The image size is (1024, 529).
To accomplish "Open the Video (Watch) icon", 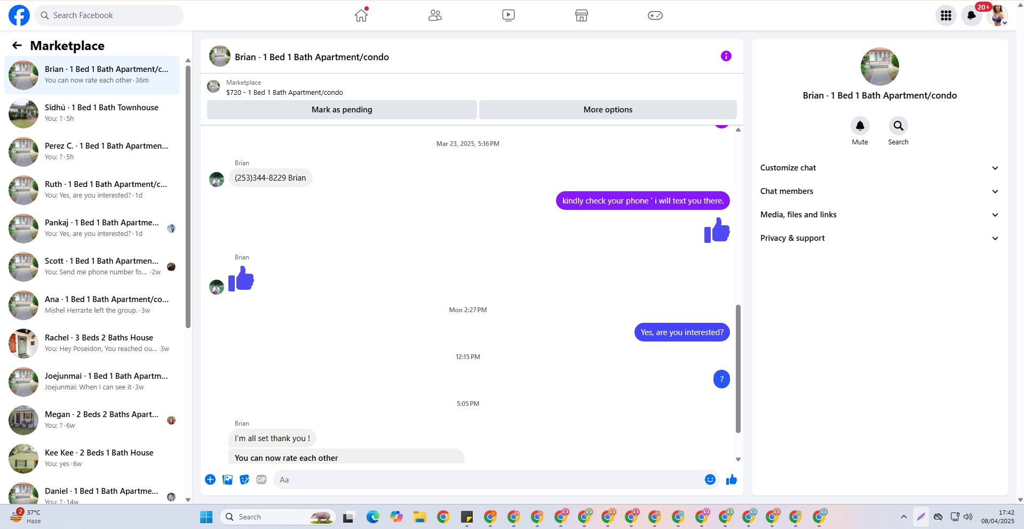I will [509, 15].
